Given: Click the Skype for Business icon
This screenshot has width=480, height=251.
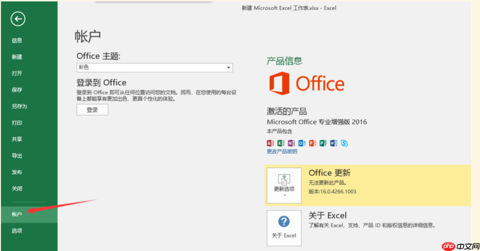Looking at the screenshot, I should (344, 143).
